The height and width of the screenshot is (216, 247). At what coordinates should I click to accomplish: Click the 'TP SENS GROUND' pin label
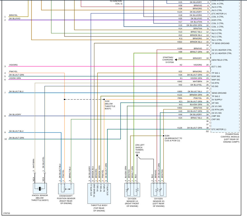point(220,43)
